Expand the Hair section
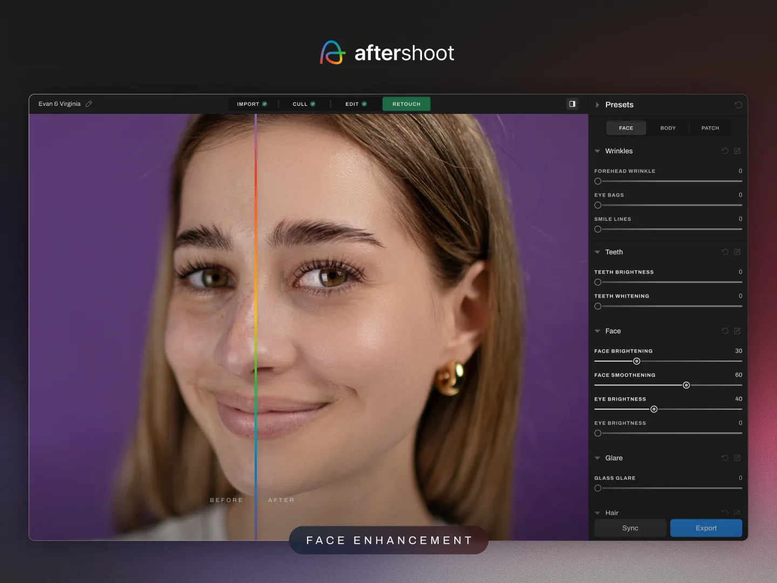Image resolution: width=777 pixels, height=583 pixels. coord(597,513)
